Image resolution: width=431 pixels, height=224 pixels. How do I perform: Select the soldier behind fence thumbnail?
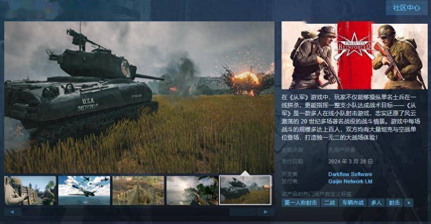click(x=30, y=190)
